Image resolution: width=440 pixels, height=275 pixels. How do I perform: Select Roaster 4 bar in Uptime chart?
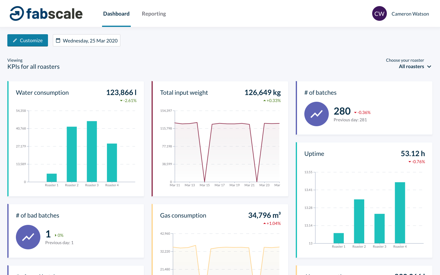pyautogui.click(x=400, y=213)
